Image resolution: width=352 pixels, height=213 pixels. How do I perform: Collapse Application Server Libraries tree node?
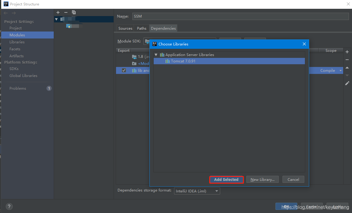tap(156, 55)
